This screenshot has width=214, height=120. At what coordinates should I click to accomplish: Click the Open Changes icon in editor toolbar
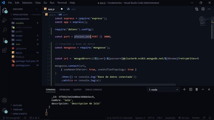tap(197, 9)
